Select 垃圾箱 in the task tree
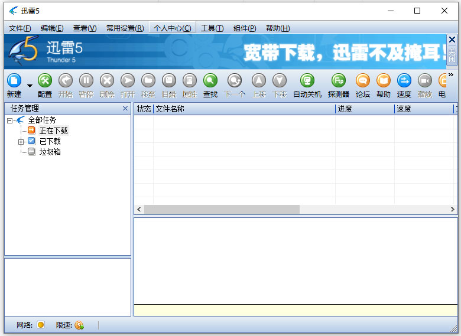Screen dimensions: 461x336 [50, 152]
